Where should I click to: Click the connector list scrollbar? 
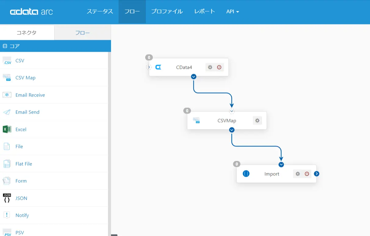(x=110, y=144)
